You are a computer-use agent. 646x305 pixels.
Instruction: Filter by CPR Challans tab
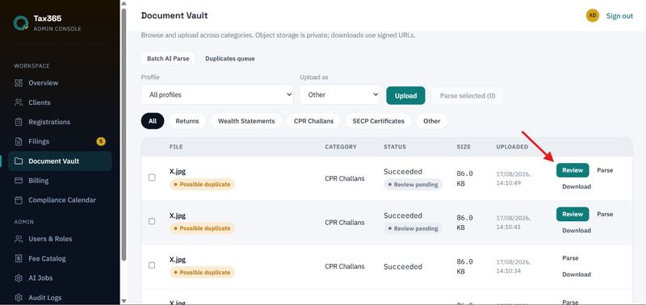(313, 121)
